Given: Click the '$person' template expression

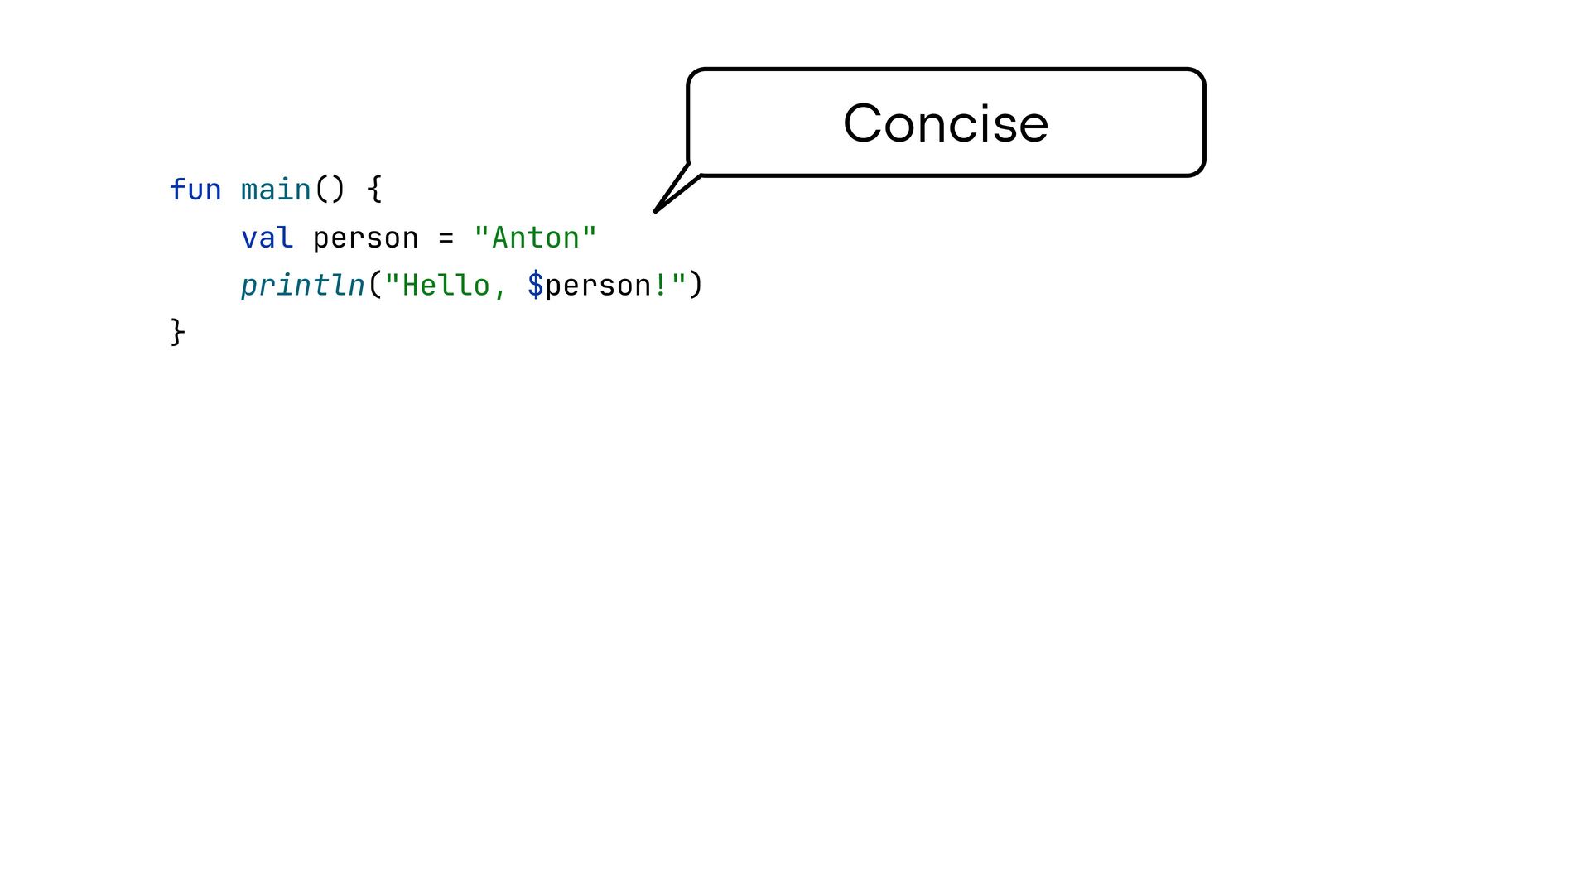Looking at the screenshot, I should 589,286.
